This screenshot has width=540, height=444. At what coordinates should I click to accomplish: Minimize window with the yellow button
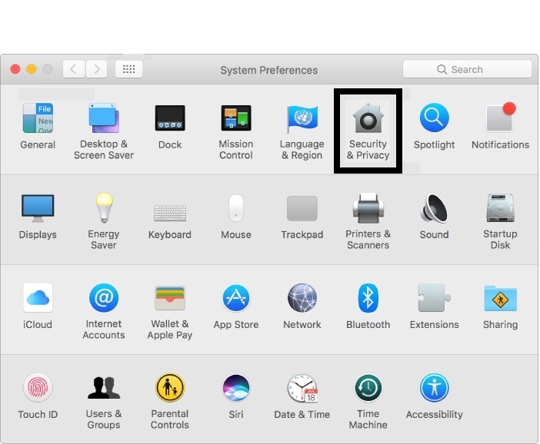pos(32,69)
